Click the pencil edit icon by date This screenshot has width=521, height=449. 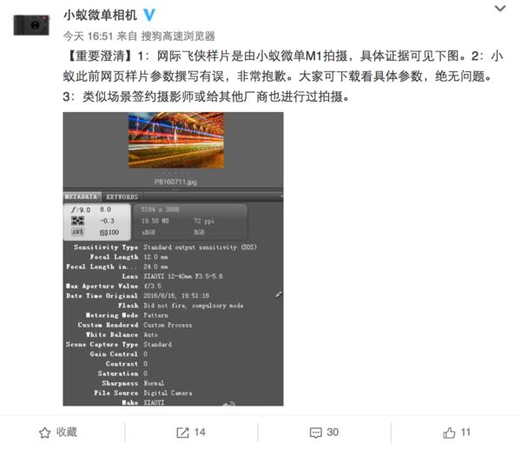click(x=279, y=294)
